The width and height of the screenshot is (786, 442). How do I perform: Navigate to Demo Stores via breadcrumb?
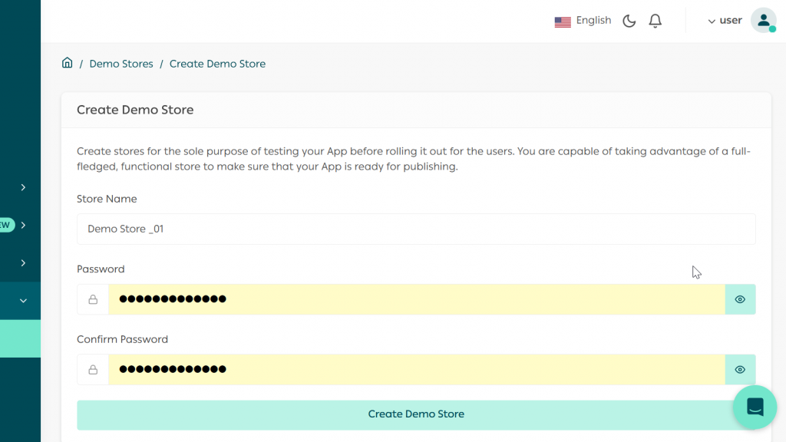[121, 64]
